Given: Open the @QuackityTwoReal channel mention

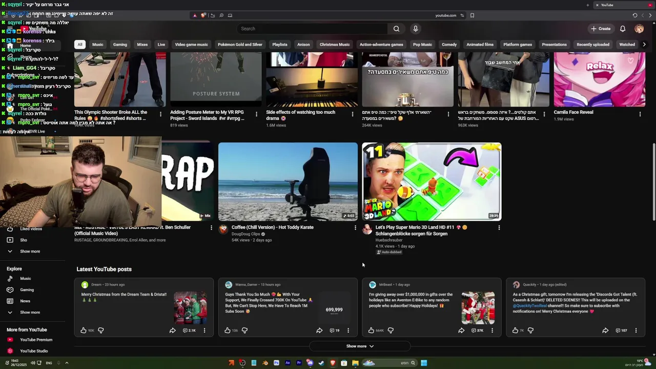Looking at the screenshot, I should tap(529, 306).
